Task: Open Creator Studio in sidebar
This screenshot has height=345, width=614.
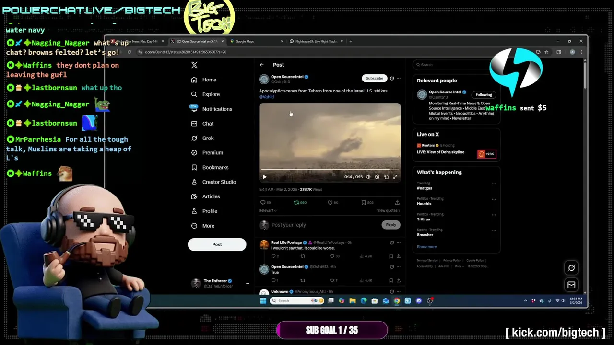Action: [x=213, y=182]
